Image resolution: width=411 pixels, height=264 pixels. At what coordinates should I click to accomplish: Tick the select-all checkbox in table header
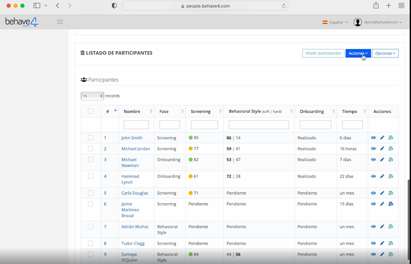(x=91, y=111)
